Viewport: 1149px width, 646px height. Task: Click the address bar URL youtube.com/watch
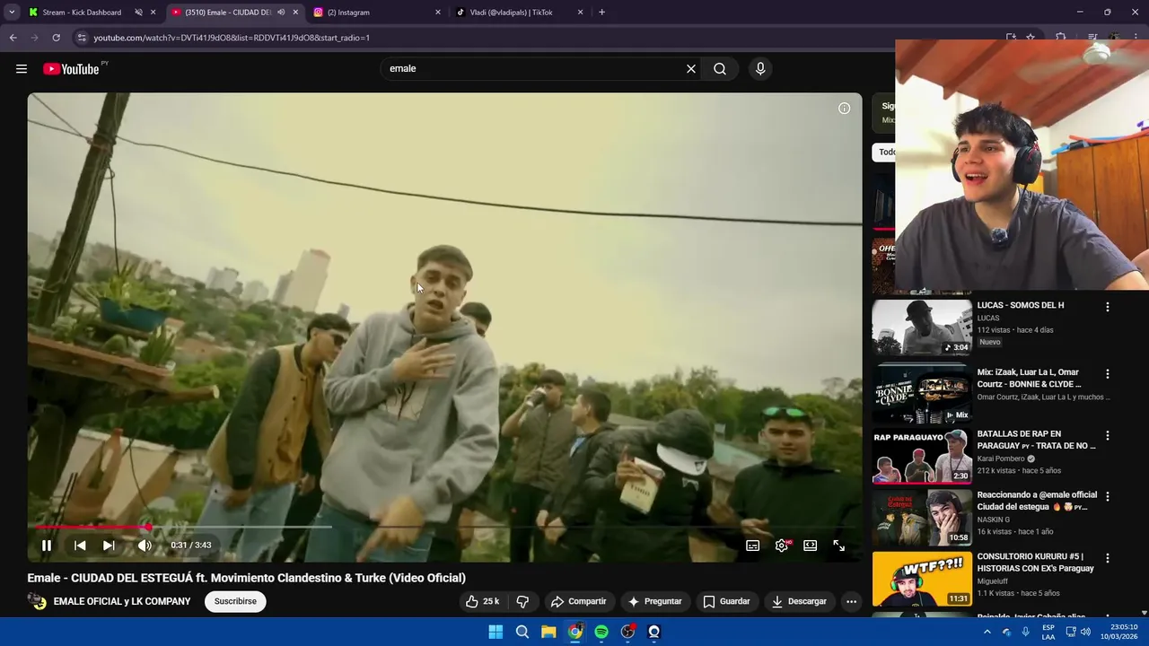(x=232, y=38)
